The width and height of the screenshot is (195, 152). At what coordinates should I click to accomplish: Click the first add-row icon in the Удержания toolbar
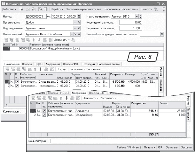click(x=32, y=98)
